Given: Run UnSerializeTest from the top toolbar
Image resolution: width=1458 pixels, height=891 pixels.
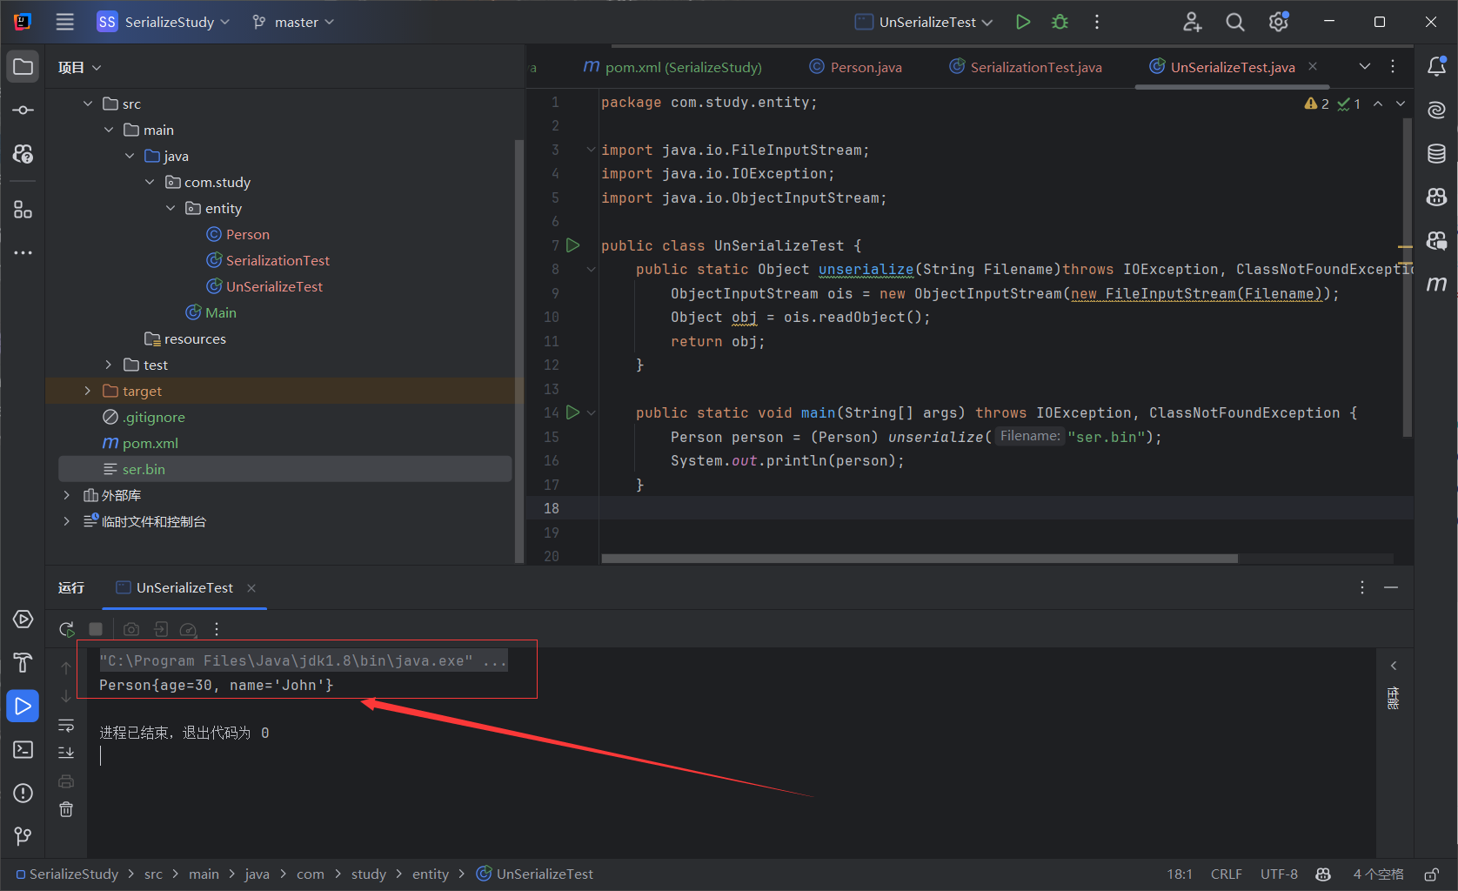Looking at the screenshot, I should click(x=1023, y=22).
